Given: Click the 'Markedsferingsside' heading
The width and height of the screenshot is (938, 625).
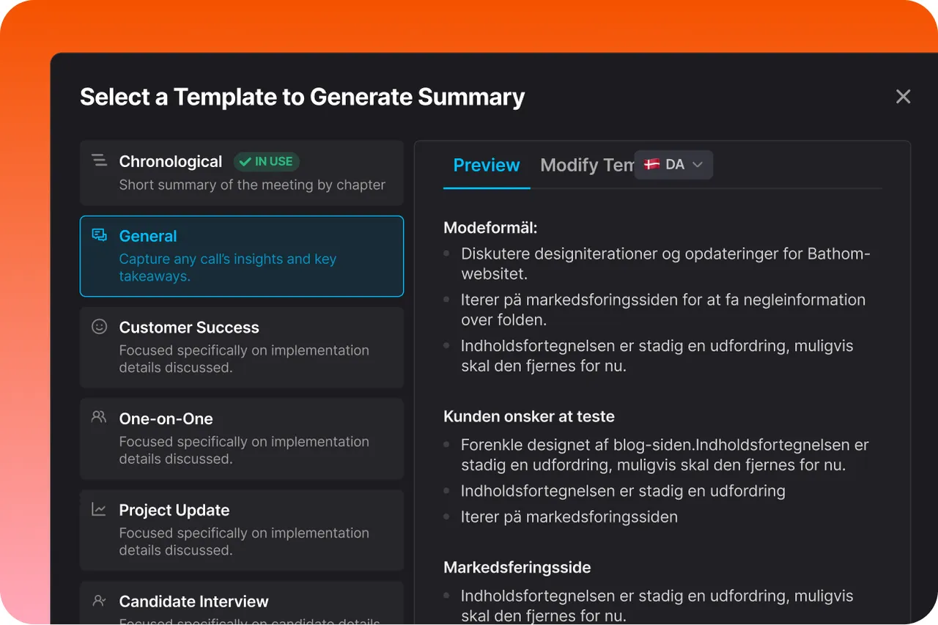Looking at the screenshot, I should tap(517, 567).
